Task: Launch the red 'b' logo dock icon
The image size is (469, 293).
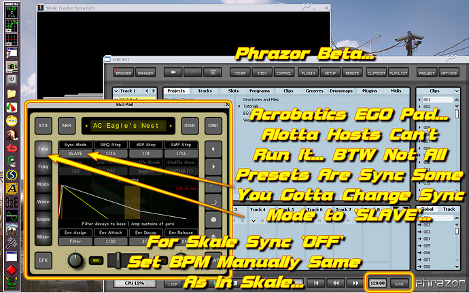Action: tap(12, 148)
